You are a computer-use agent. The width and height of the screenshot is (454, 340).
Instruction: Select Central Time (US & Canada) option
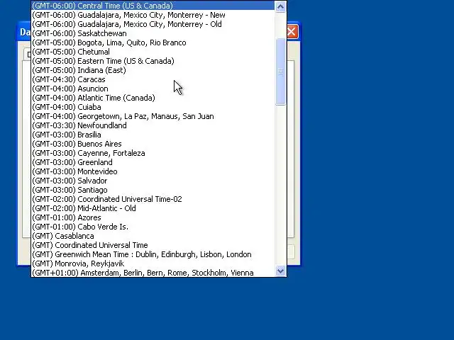(x=153, y=6)
